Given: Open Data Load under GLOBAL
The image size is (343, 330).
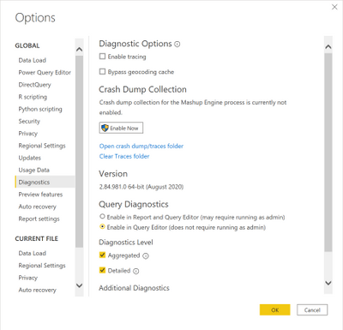Looking at the screenshot, I should (x=33, y=60).
